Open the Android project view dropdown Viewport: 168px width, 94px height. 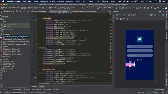pos(9,11)
